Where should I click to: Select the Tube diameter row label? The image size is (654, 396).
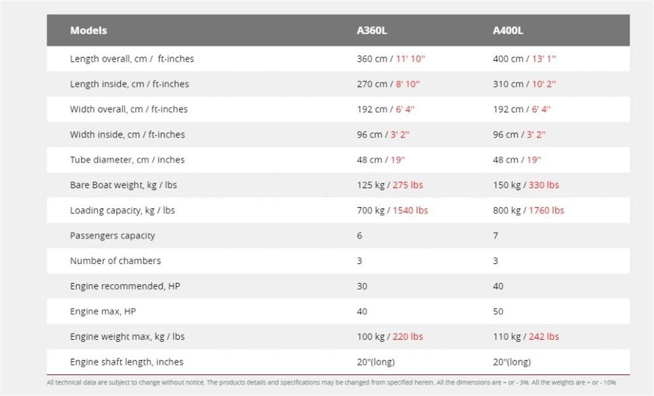pyautogui.click(x=128, y=160)
